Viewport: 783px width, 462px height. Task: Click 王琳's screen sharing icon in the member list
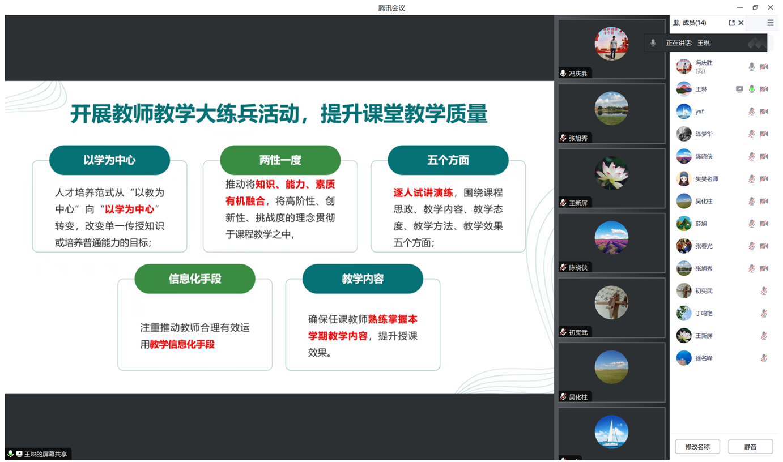coord(739,89)
